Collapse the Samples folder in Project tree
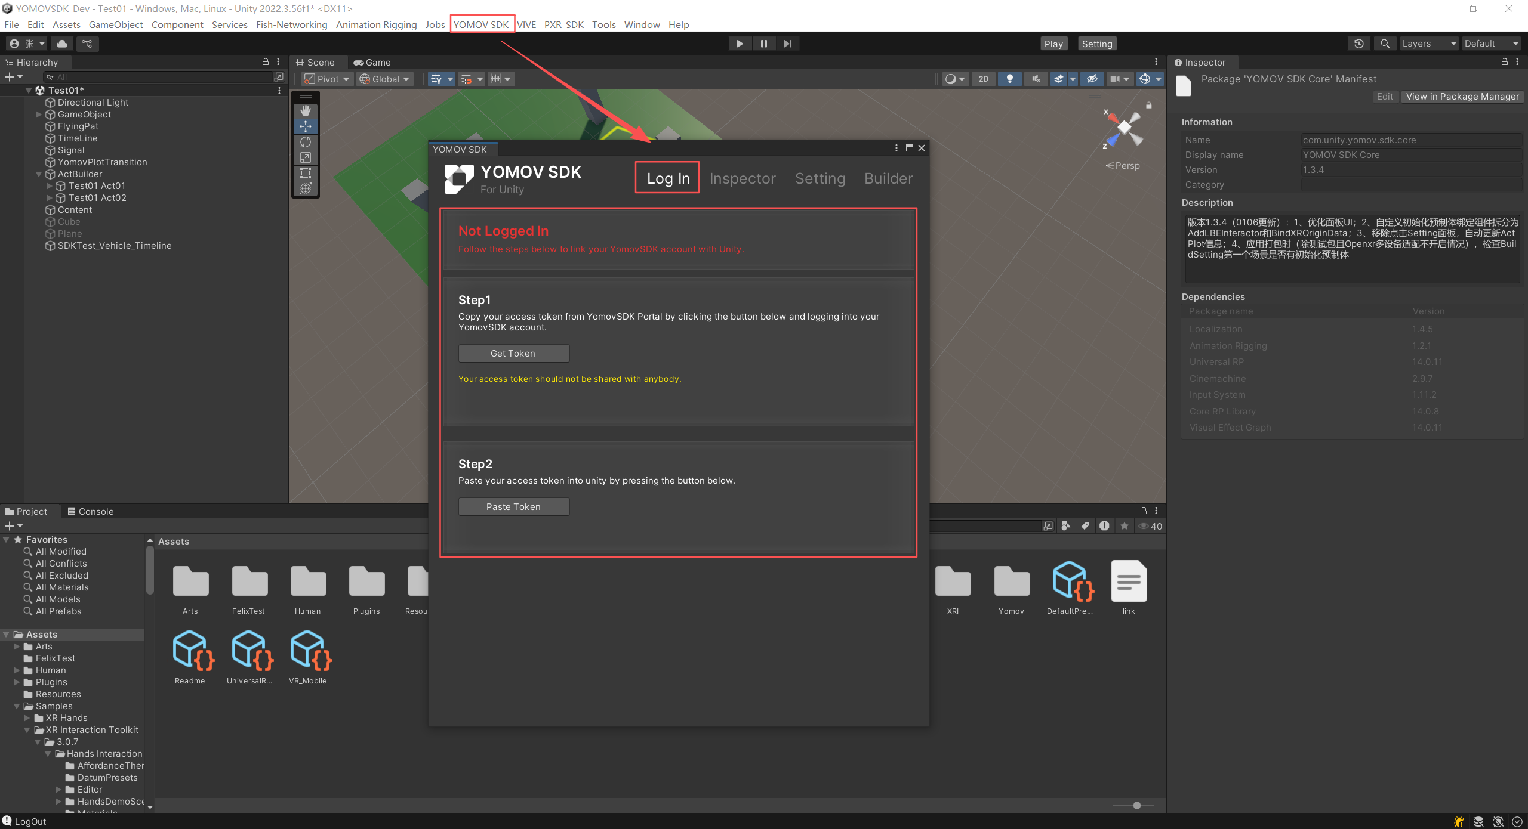Image resolution: width=1528 pixels, height=829 pixels. coord(17,706)
